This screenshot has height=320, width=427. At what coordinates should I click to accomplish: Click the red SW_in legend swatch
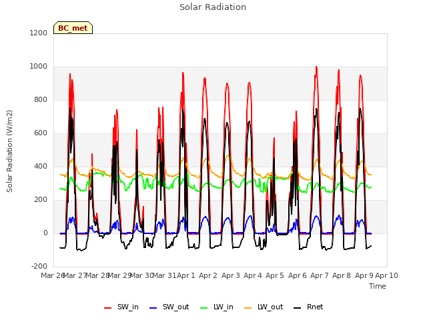tap(108, 308)
